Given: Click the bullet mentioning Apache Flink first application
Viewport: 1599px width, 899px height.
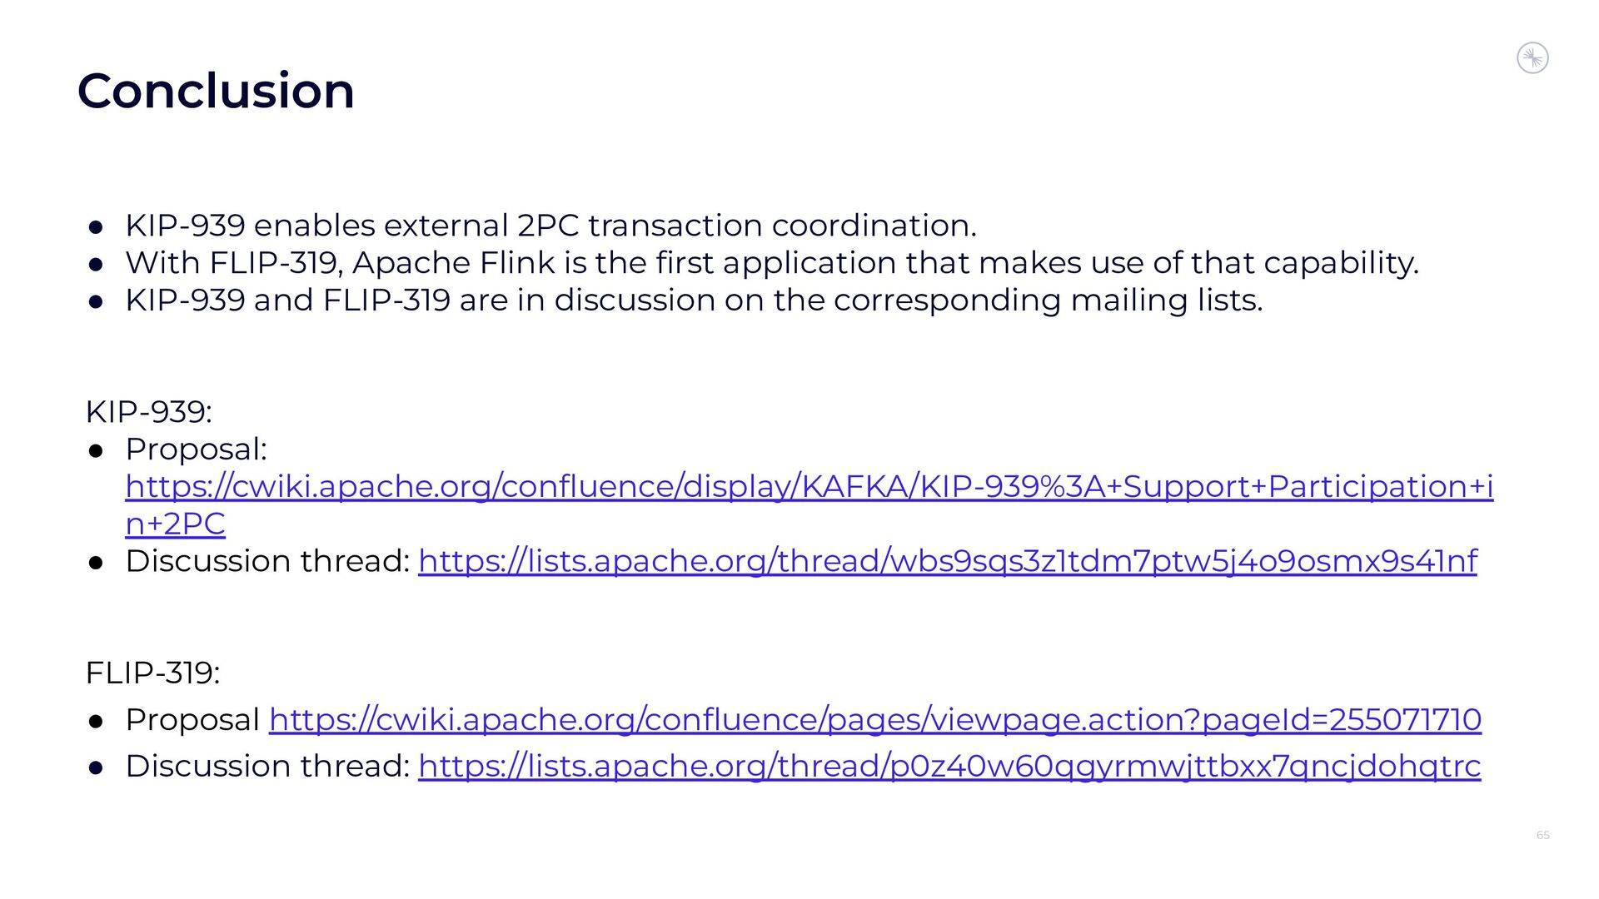Looking at the screenshot, I should tap(772, 263).
